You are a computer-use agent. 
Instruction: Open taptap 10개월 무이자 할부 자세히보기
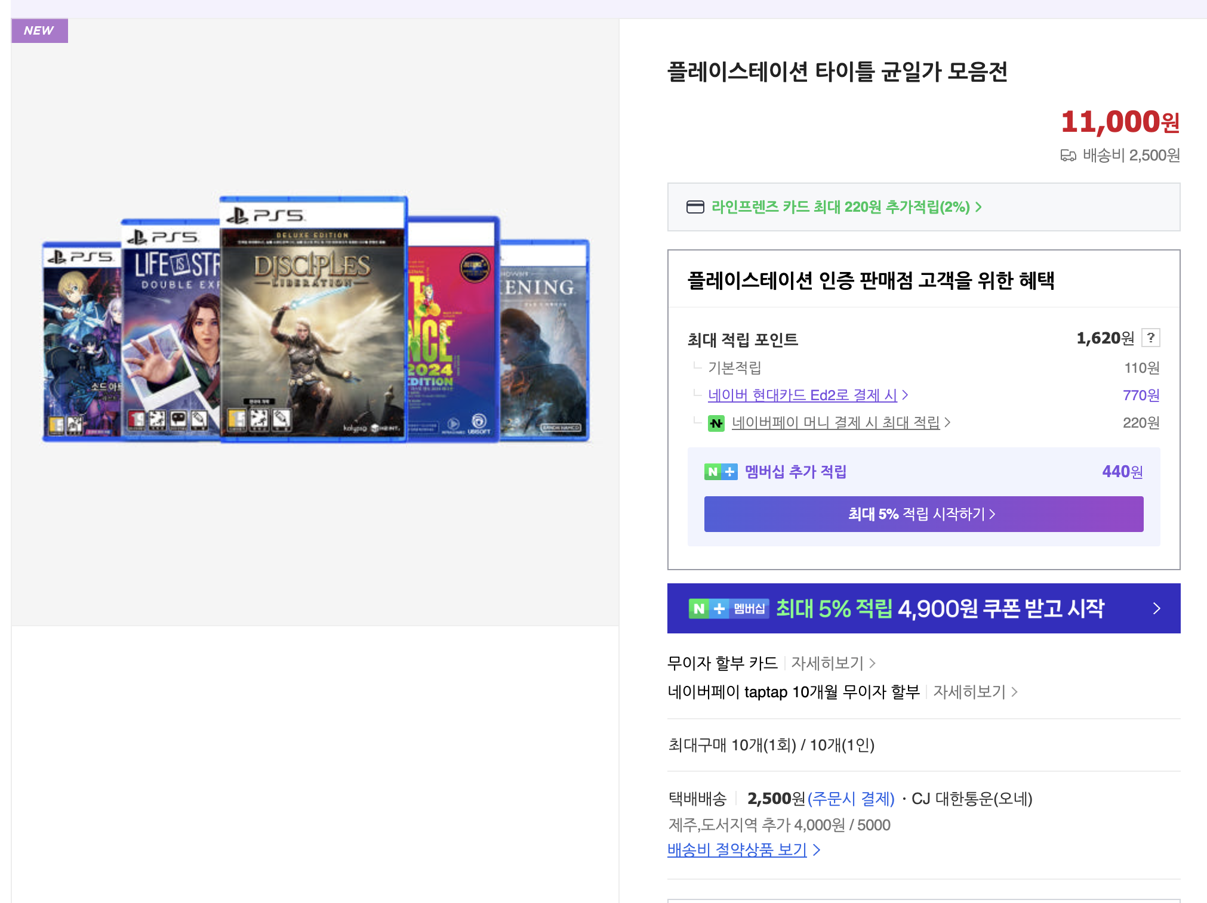[975, 692]
